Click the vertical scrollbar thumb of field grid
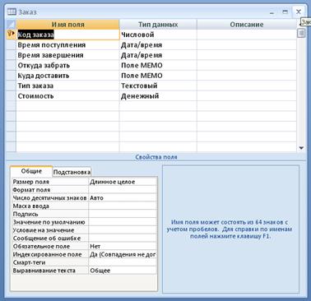Viewport: 311px width, 301px height. (301, 33)
